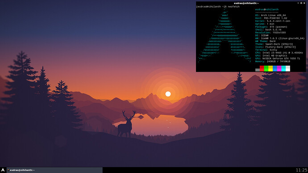The image size is (308, 173).
Task: Click the CPU: Intel i5-4460 line
Action: tap(279, 53)
